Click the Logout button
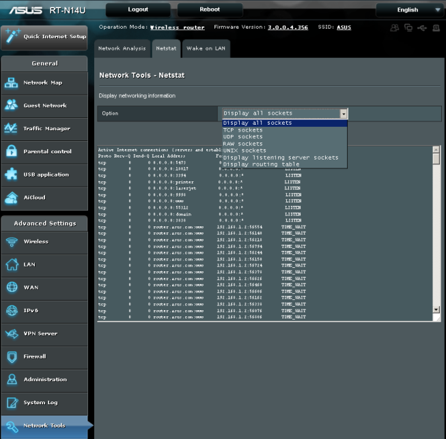 [138, 10]
